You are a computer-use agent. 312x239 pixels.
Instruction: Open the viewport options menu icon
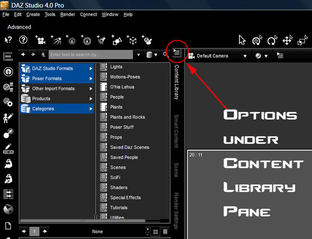pyautogui.click(x=280, y=55)
